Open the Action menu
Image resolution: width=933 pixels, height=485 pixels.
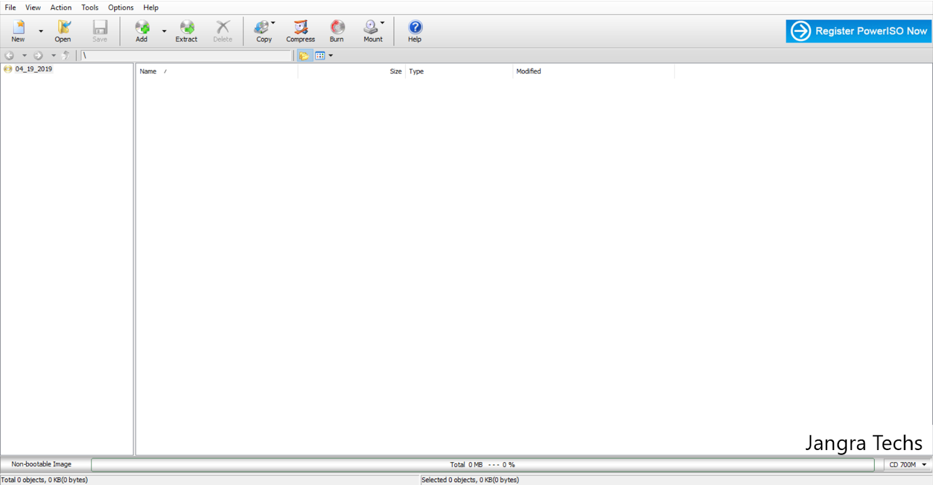[x=61, y=8]
